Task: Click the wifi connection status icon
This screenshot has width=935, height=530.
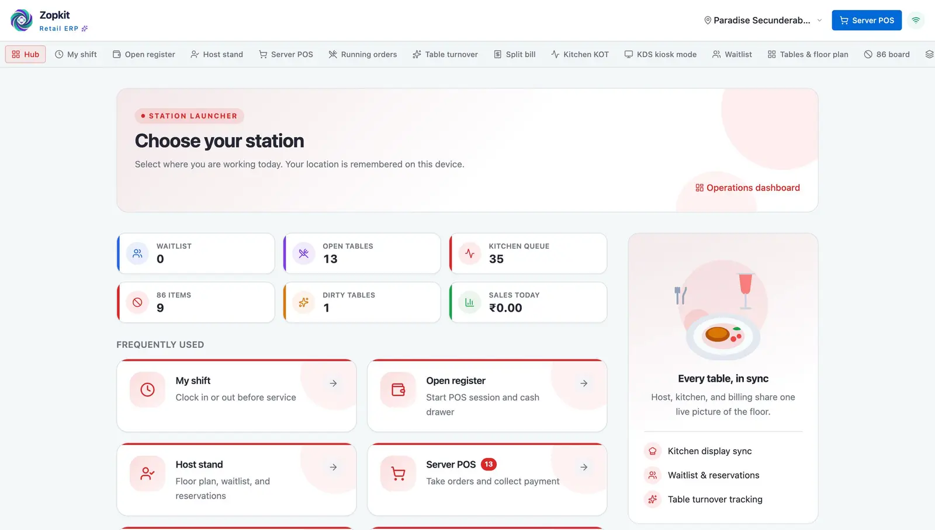Action: point(916,20)
